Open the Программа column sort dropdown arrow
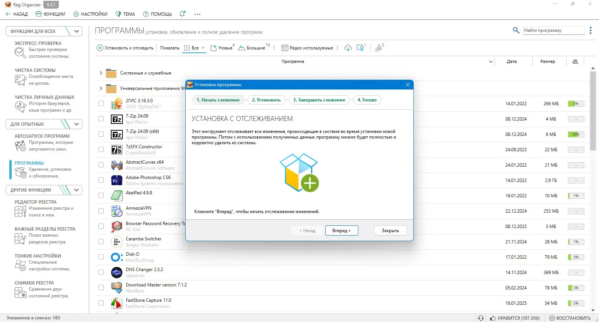The image size is (599, 322). 491,61
